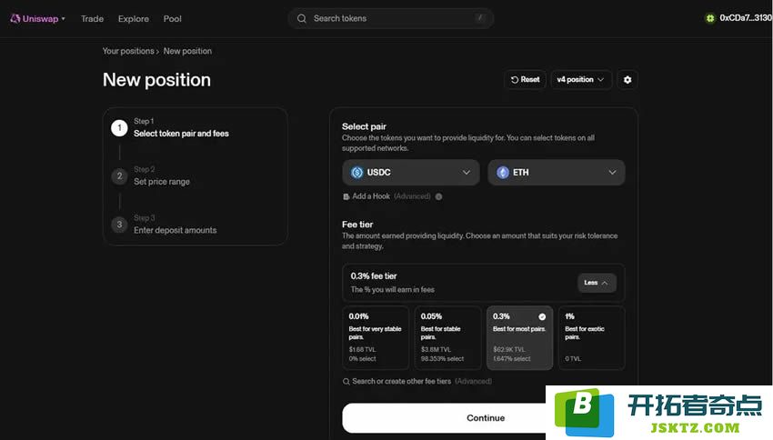773x440 pixels.
Task: Open the Uniswap menu dropdown arrow
Action: click(63, 19)
